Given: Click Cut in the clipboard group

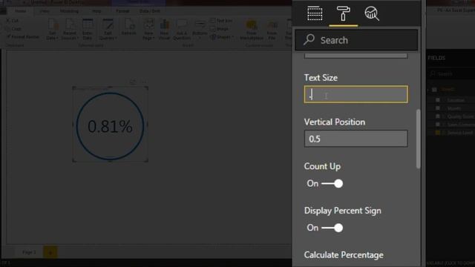Looking at the screenshot, I should [13, 21].
